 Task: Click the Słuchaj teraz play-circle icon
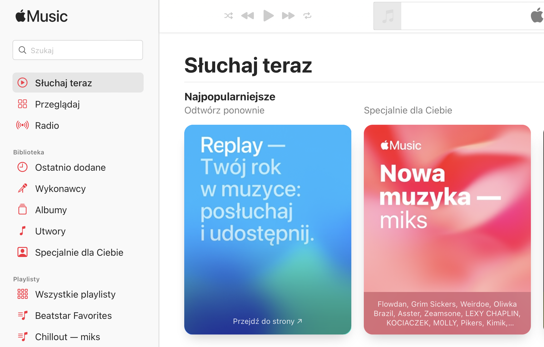click(x=22, y=83)
